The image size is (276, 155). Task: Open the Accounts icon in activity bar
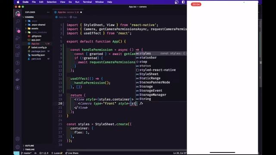pos(18,139)
